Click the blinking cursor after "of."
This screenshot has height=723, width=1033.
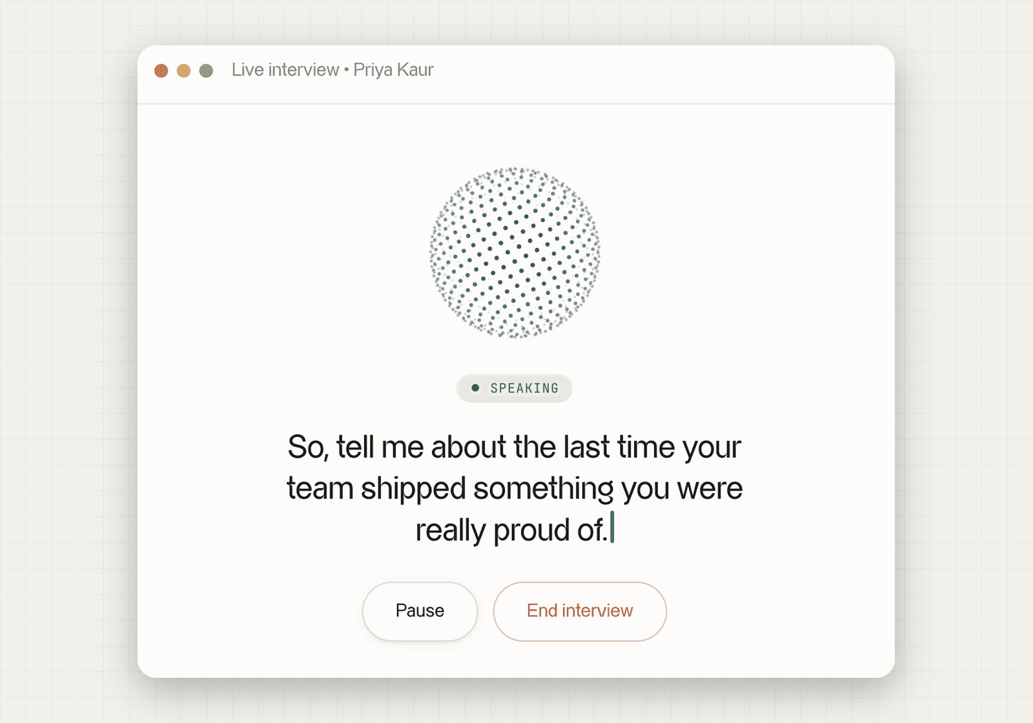[x=612, y=528]
